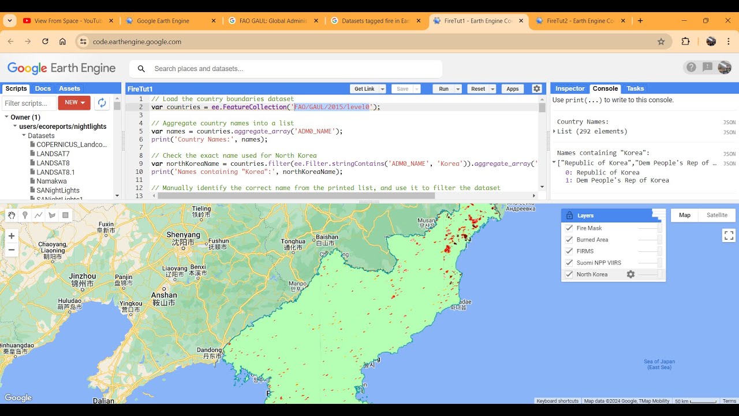Switch to the Assets tab
The width and height of the screenshot is (739, 416).
click(x=69, y=88)
